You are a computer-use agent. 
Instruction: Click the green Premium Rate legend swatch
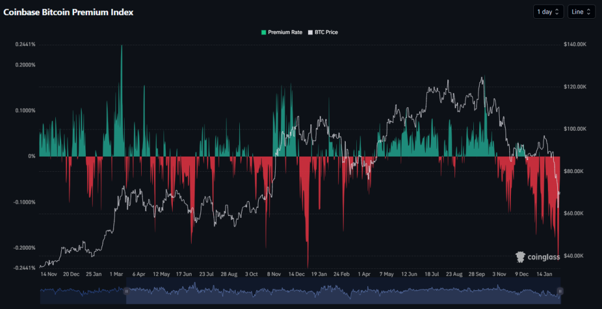[x=263, y=32]
